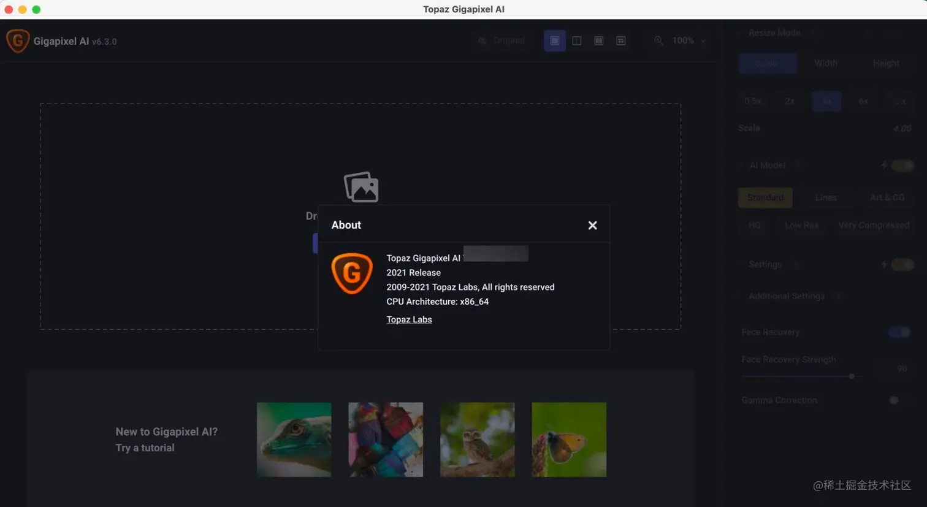
Task: Click the macOS green fullscreen button
Action: (36, 9)
